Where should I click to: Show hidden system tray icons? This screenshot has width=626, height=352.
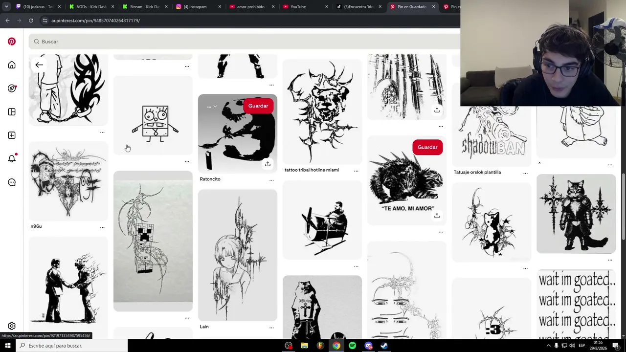pos(548,346)
